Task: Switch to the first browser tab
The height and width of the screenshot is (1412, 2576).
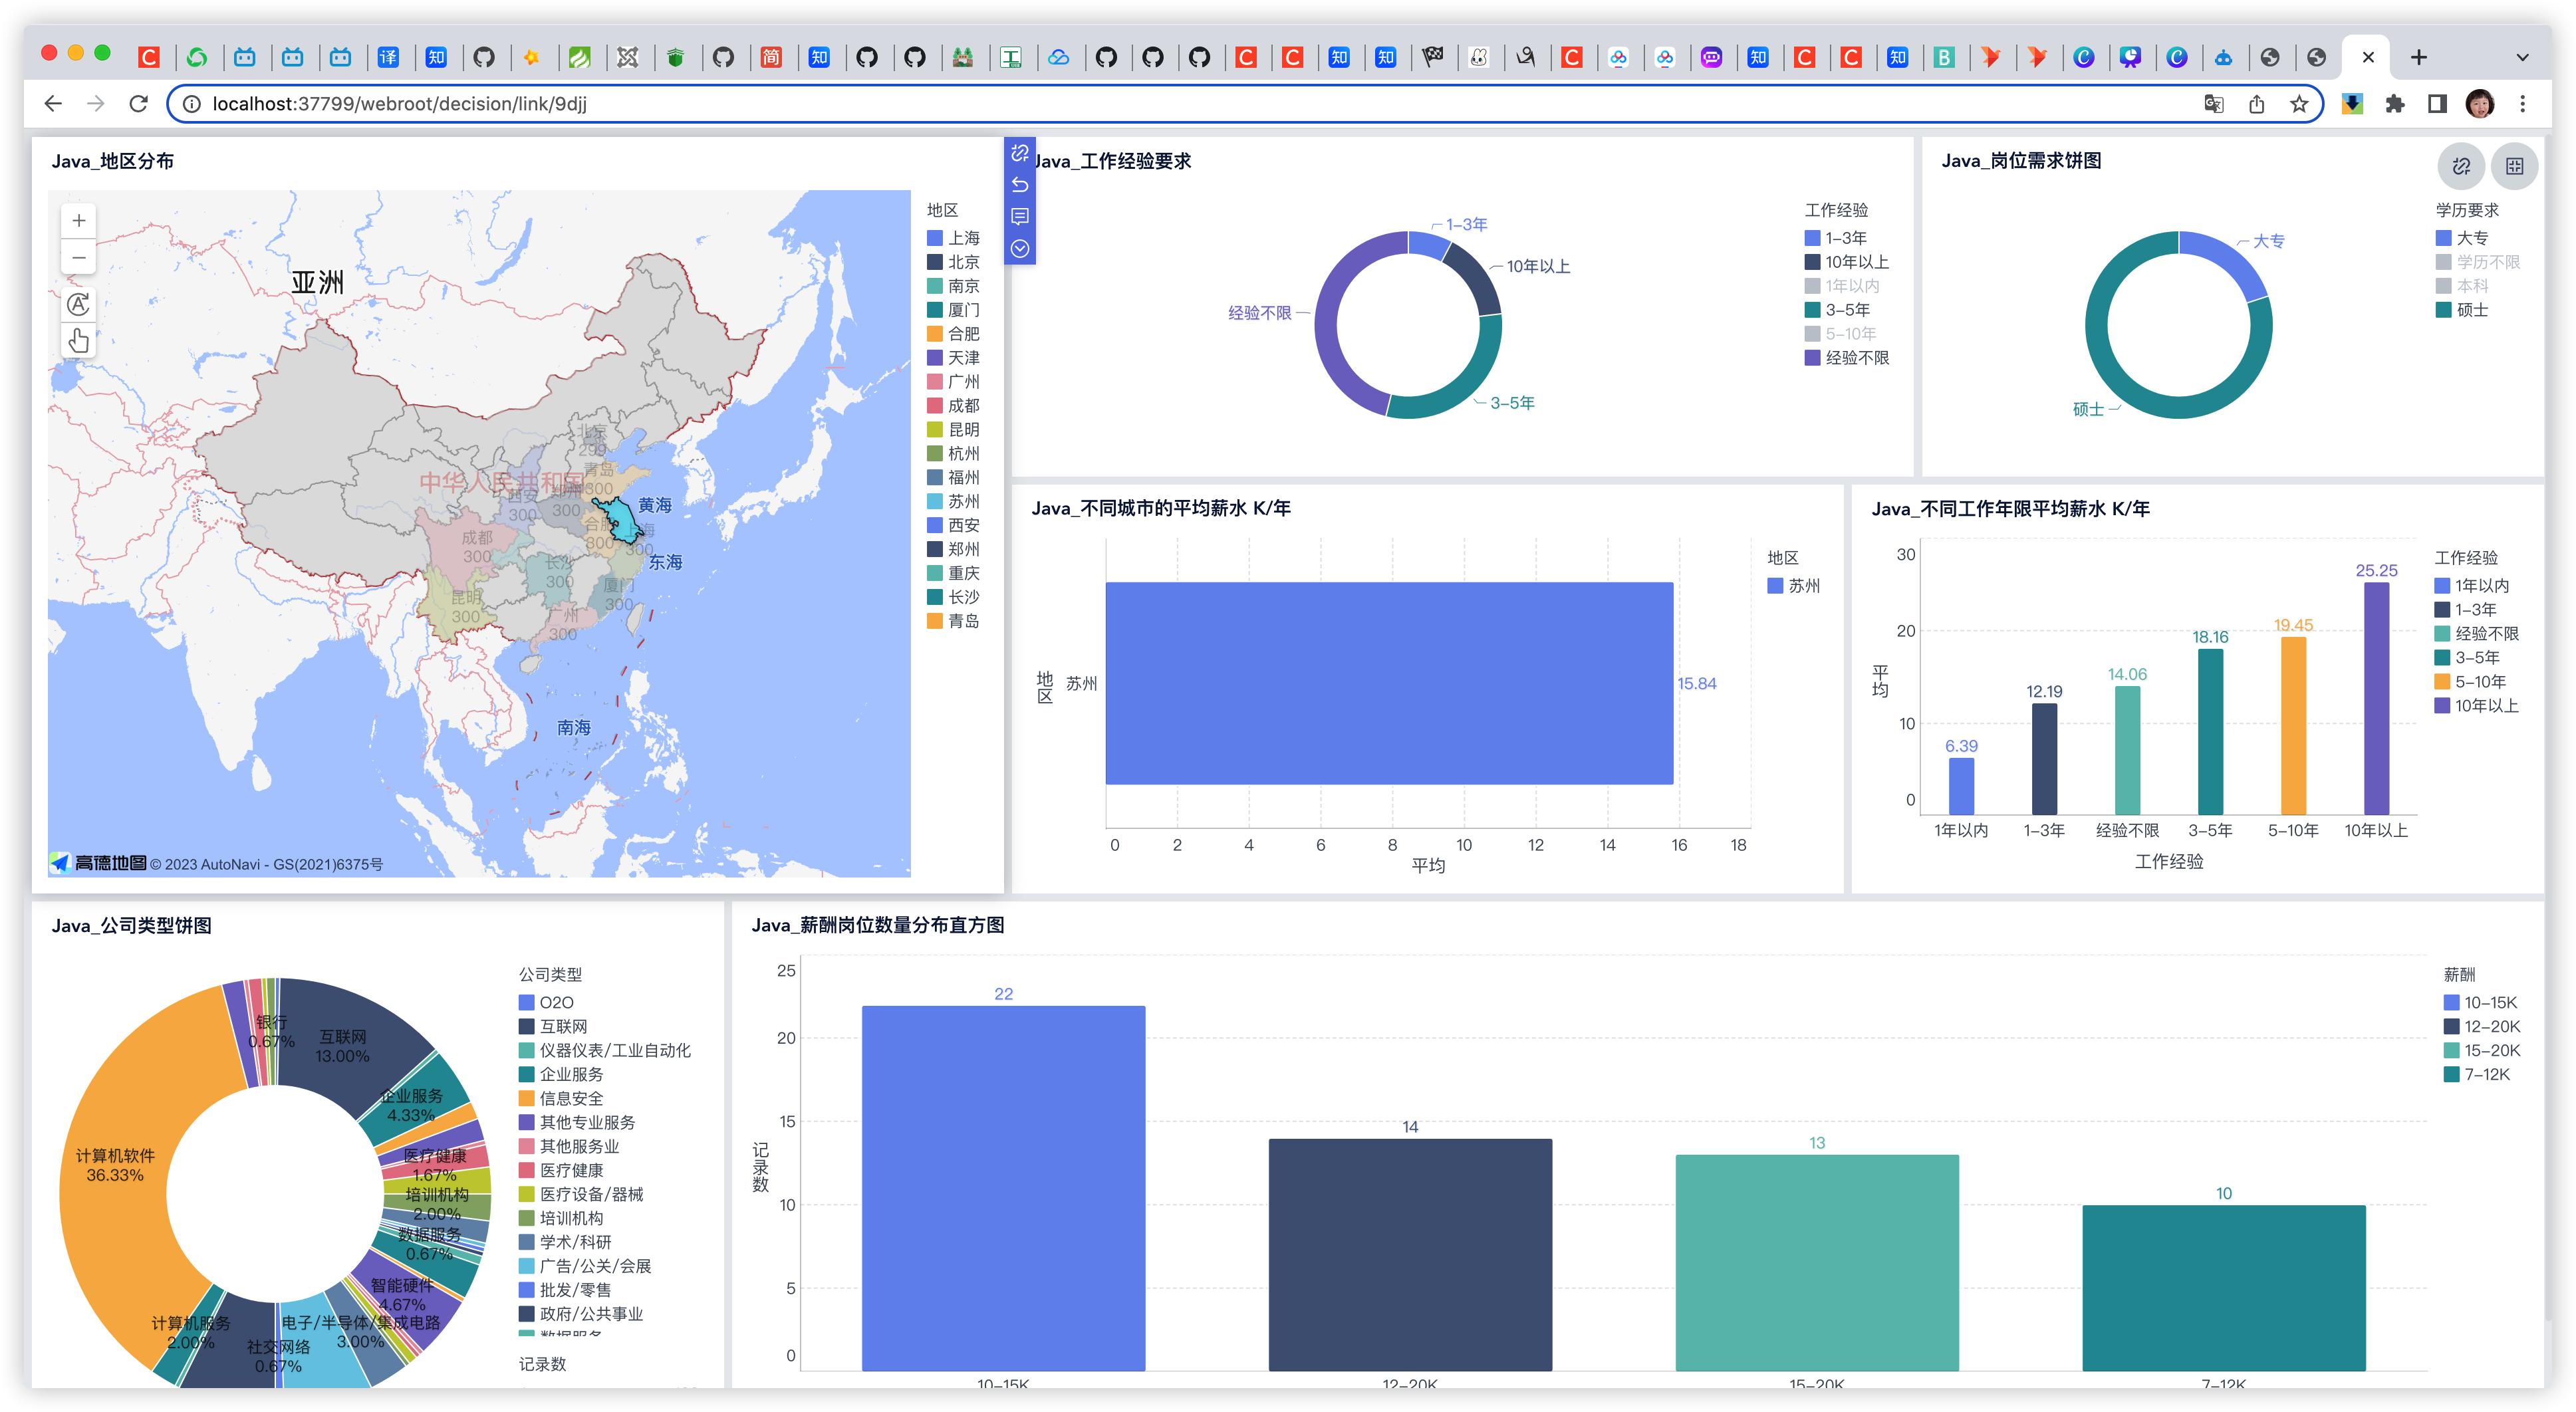Action: [x=149, y=57]
